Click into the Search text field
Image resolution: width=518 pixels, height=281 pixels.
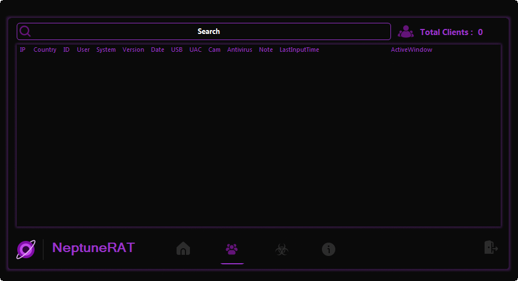209,32
